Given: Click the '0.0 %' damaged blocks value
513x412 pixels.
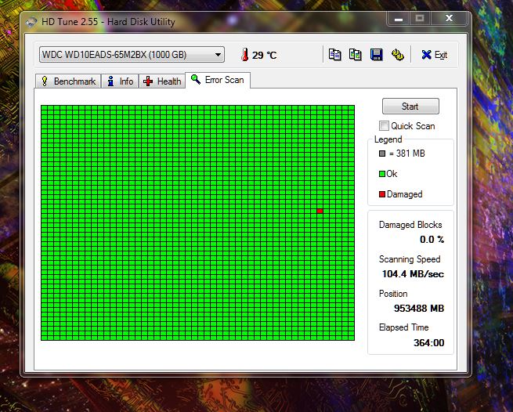Looking at the screenshot, I should [432, 239].
